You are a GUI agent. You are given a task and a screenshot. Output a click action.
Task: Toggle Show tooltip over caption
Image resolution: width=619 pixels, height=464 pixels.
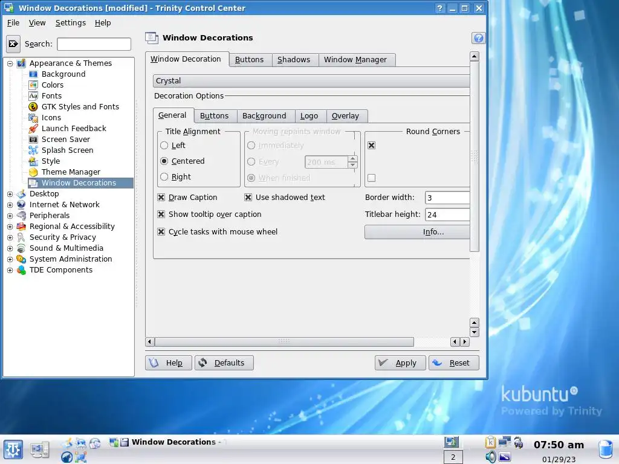click(161, 214)
